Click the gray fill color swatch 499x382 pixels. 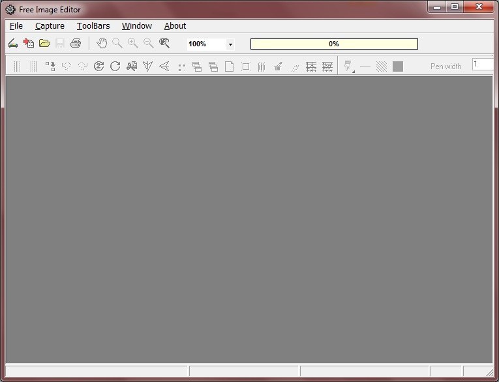click(x=398, y=66)
